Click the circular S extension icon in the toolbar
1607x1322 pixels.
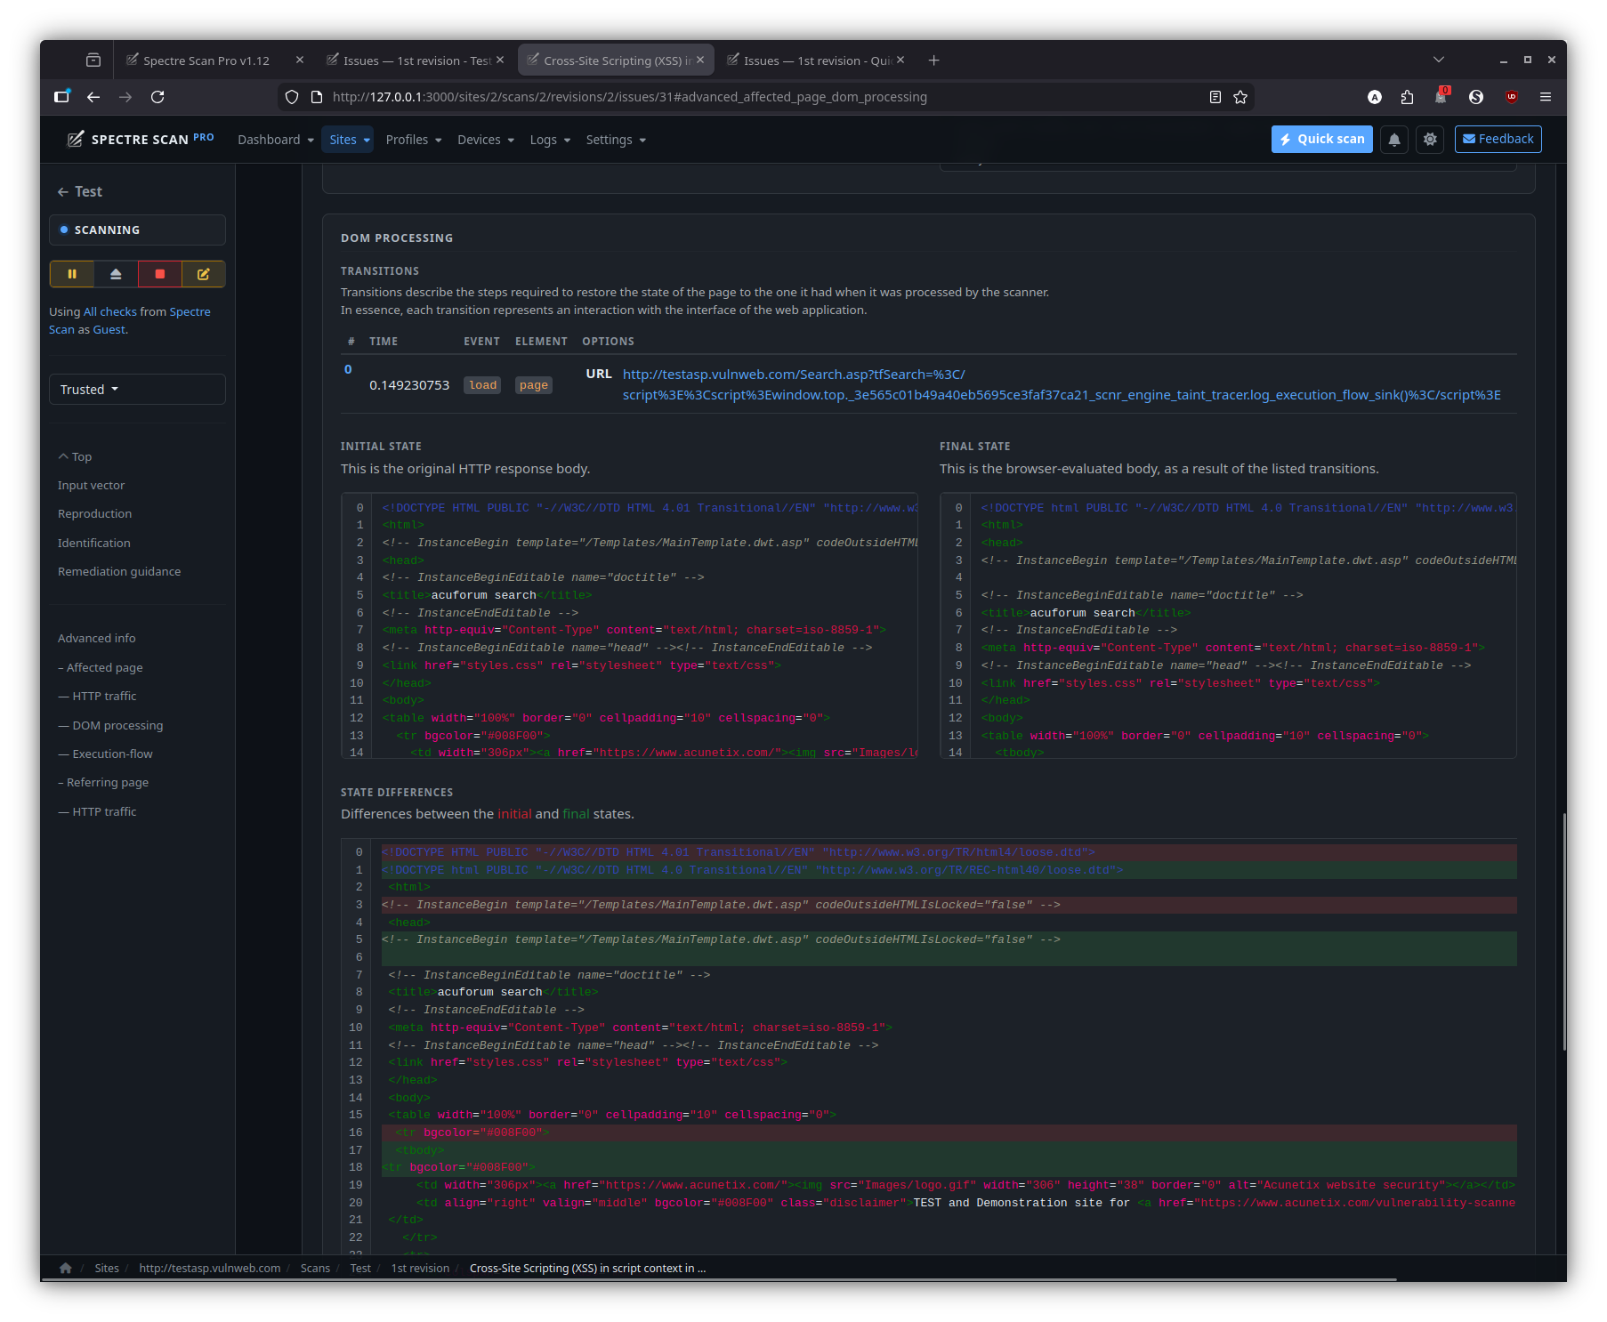click(x=1476, y=97)
